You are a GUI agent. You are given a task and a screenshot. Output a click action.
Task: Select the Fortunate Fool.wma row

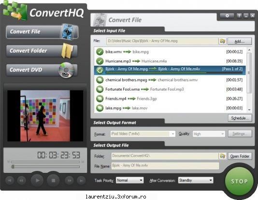click(170, 90)
